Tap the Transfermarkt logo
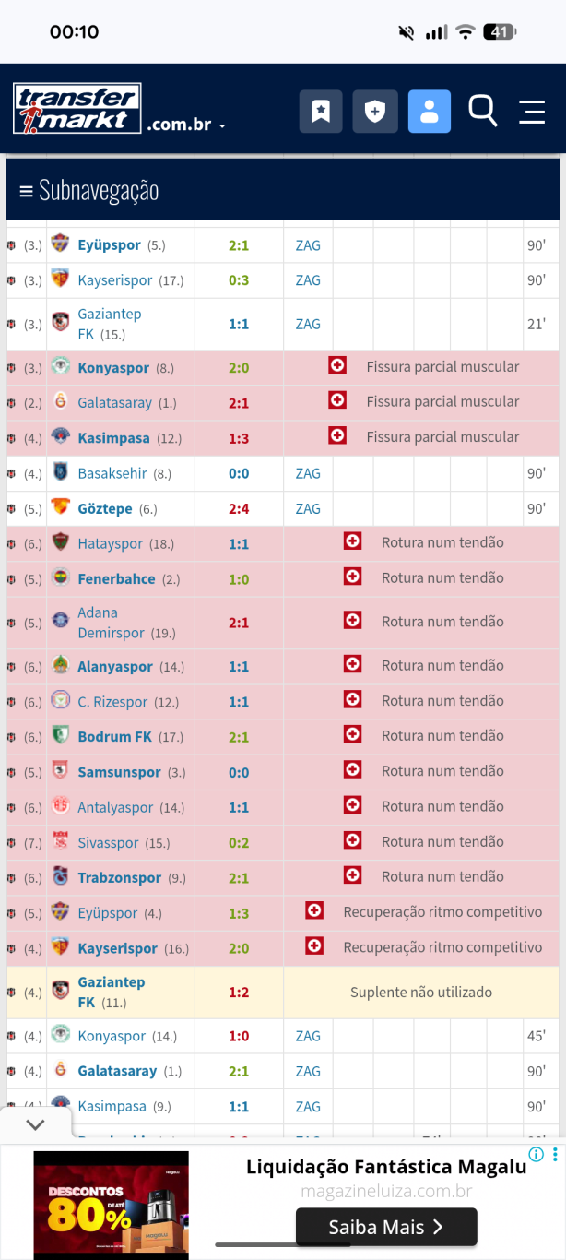 (x=77, y=109)
